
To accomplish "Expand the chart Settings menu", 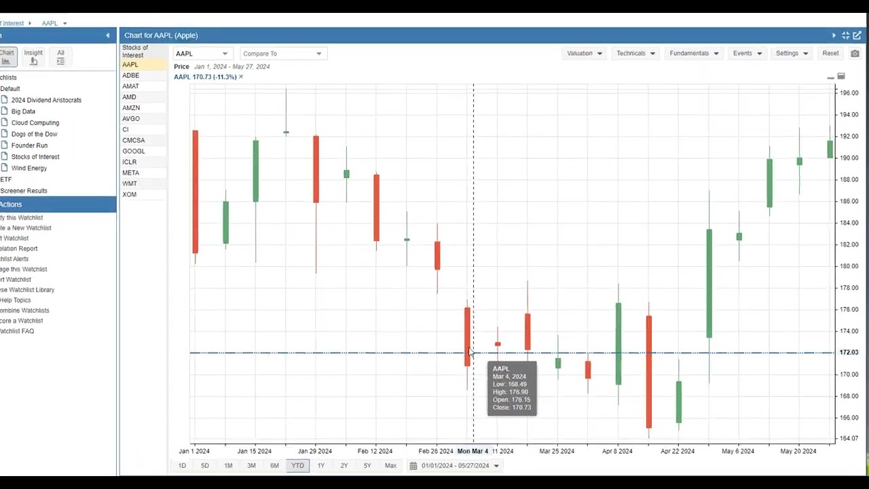I will (x=792, y=53).
